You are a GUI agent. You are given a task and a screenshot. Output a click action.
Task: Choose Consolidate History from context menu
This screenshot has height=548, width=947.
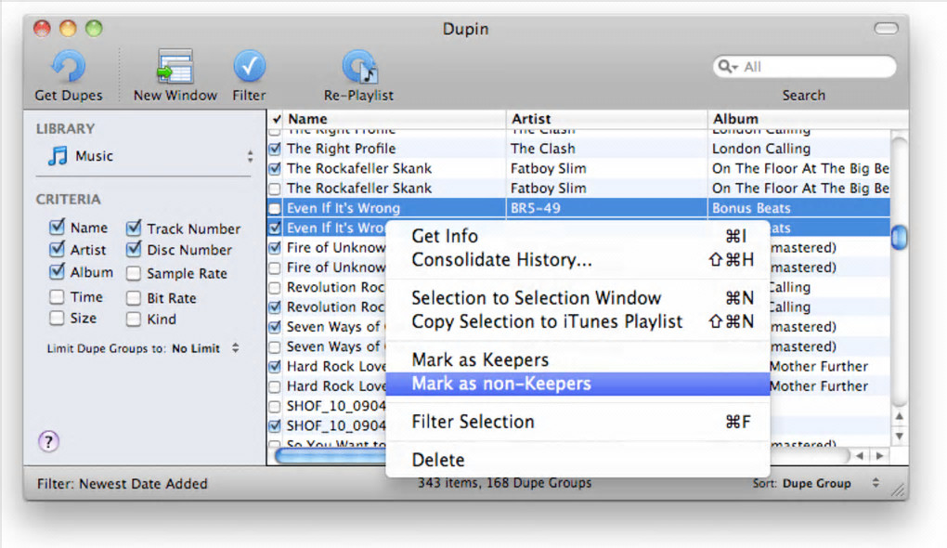578,260
